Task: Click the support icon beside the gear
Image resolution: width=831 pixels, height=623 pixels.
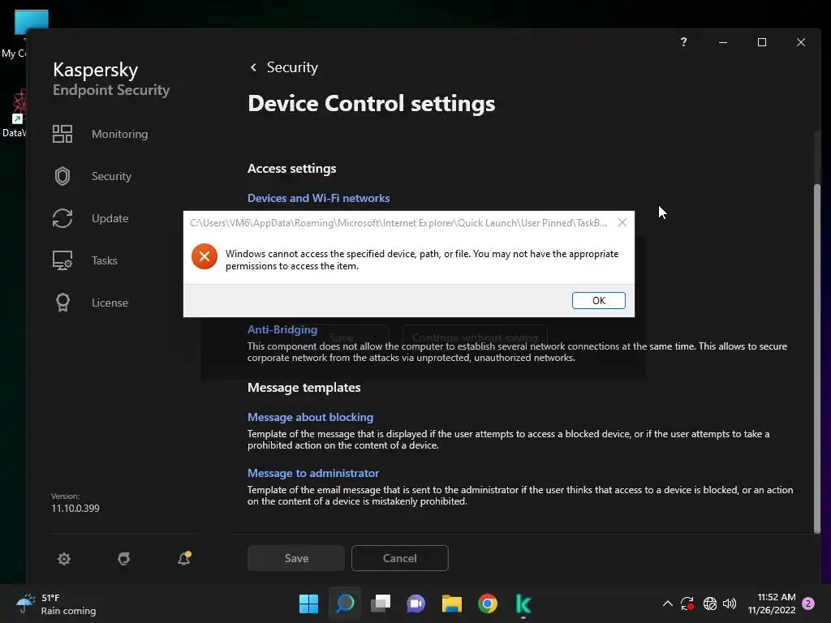Action: tap(124, 559)
